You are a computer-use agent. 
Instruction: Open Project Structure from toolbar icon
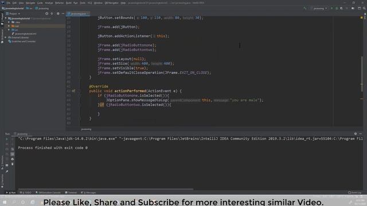pyautogui.click(x=359, y=9)
